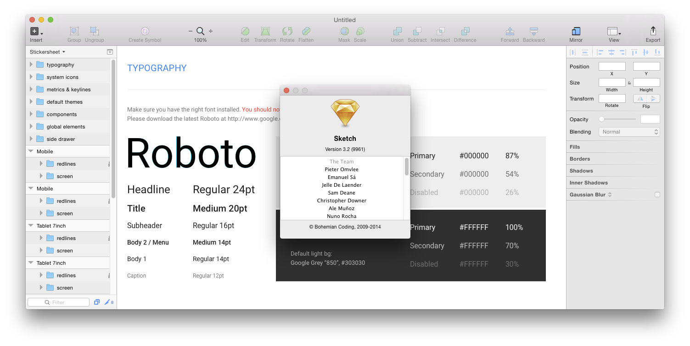This screenshot has width=690, height=346.
Task: Click the Sketch diamond logo
Action: [345, 113]
